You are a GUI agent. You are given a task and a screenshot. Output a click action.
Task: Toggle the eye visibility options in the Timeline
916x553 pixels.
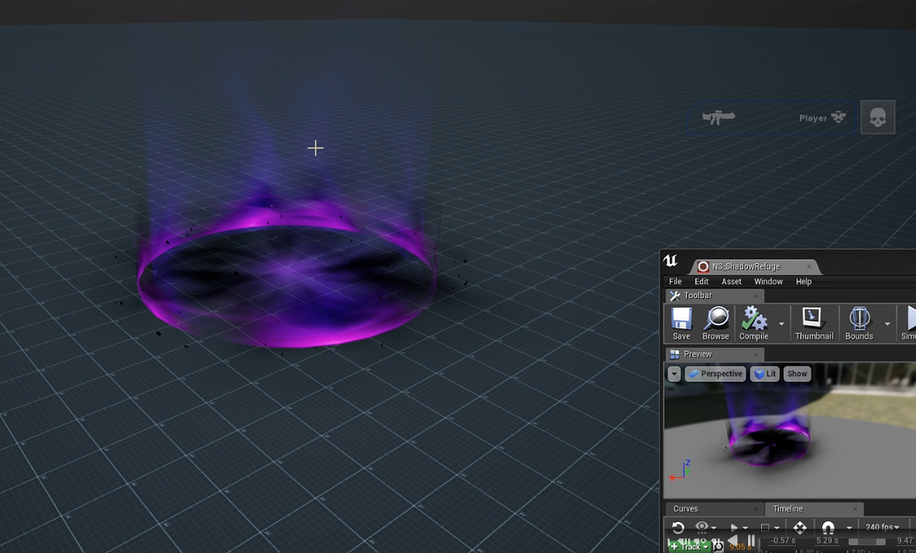click(702, 527)
